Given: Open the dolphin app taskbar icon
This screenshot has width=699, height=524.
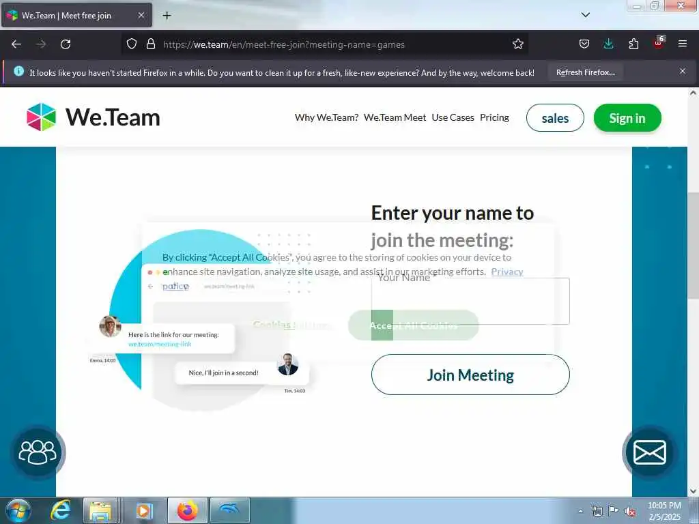Looking at the screenshot, I should 229,510.
